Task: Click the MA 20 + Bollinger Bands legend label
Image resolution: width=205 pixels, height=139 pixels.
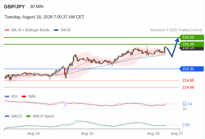Action: [x=31, y=30]
